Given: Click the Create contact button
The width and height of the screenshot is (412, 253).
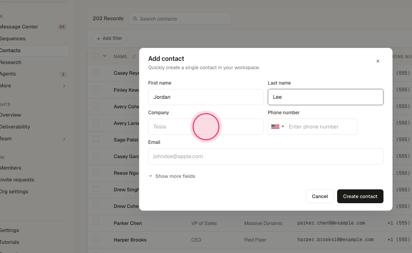Looking at the screenshot, I should coord(360,196).
